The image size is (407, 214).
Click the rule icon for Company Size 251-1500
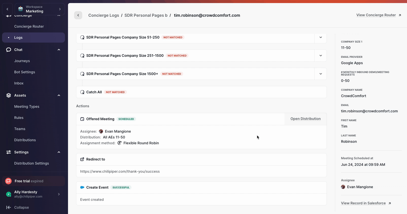tap(82, 56)
